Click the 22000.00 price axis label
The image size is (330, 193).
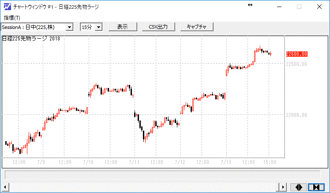click(296, 115)
